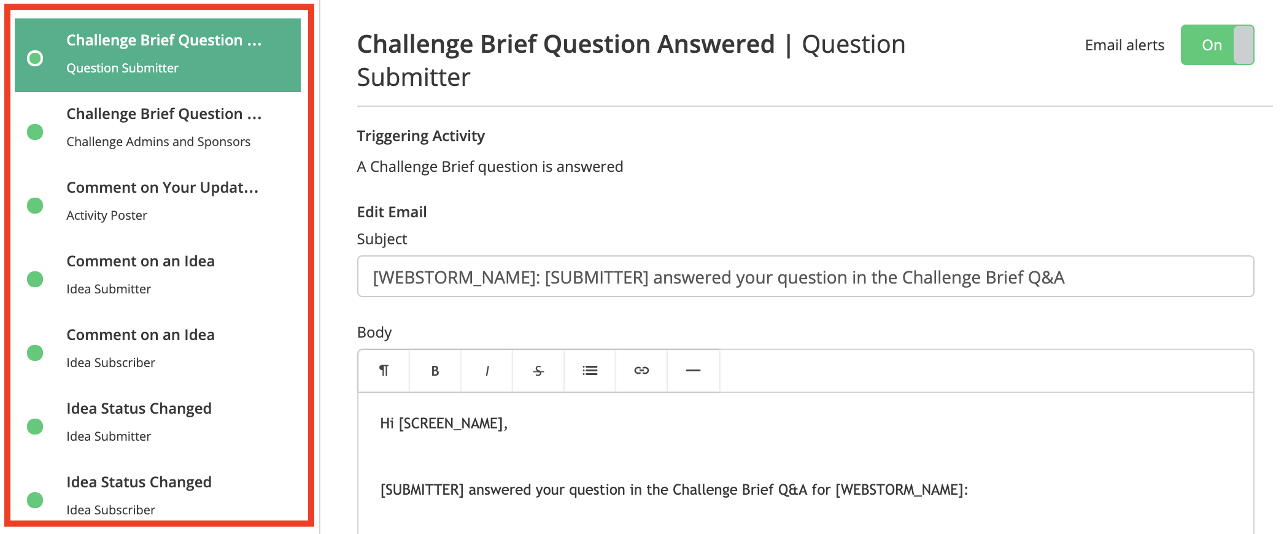Open the paragraph format tool

pyautogui.click(x=384, y=371)
